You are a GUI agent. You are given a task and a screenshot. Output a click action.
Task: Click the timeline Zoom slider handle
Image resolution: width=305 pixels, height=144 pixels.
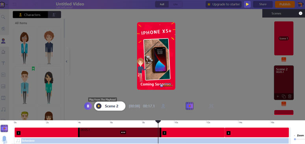(295, 139)
